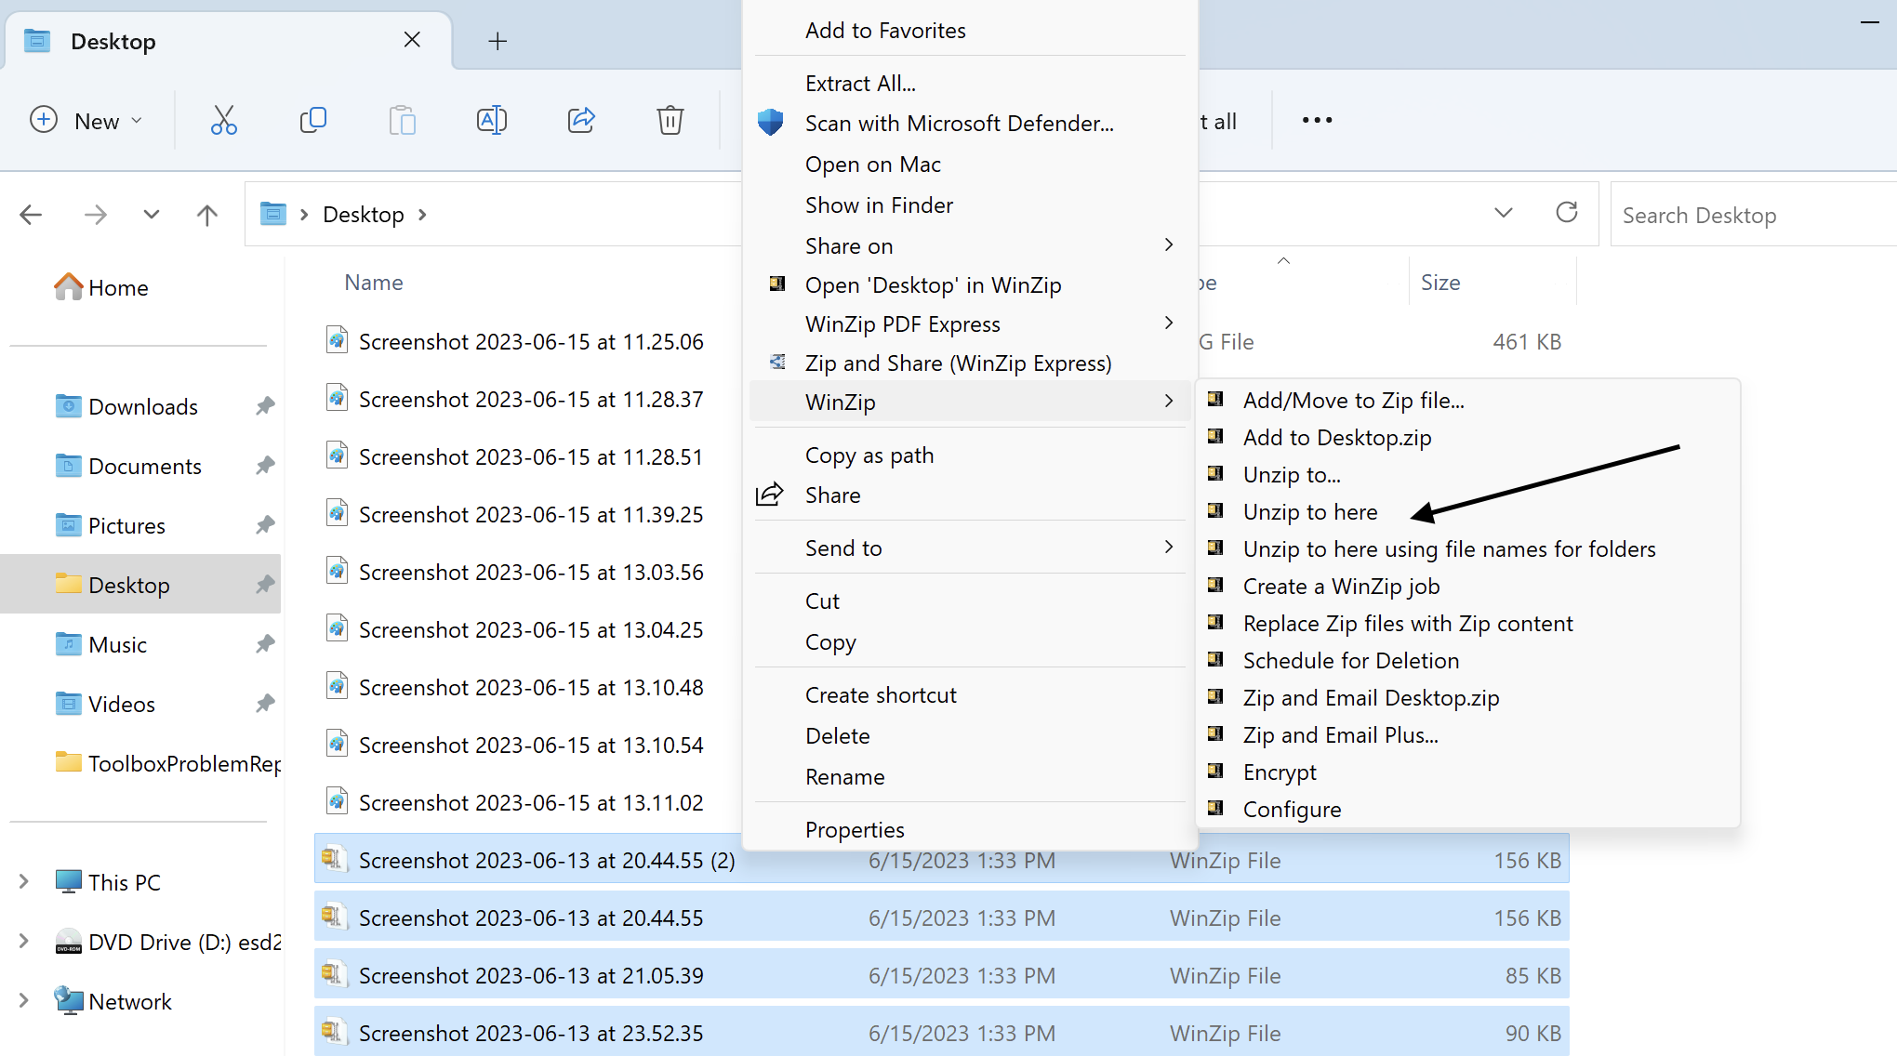Viewport: 1897px width, 1056px height.
Task: Select Screenshot 2023-06-13 at 20.44.55 file
Action: 529,917
